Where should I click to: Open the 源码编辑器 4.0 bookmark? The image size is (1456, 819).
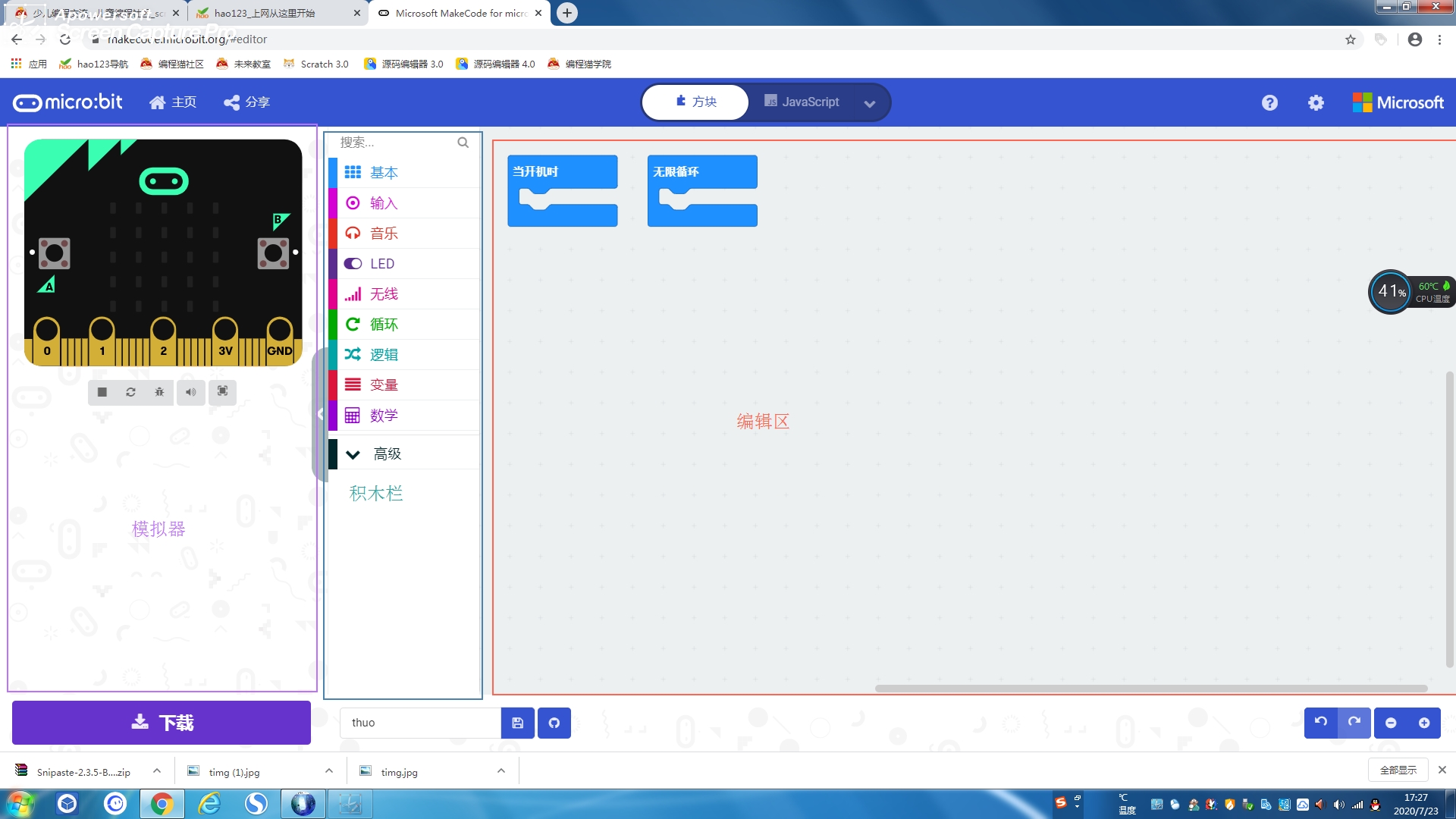click(495, 64)
